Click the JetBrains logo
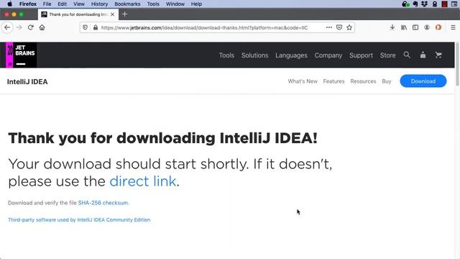 click(21, 55)
